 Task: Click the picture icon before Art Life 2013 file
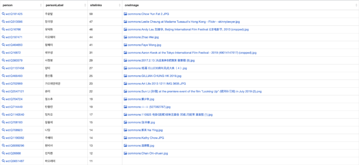coord(125,84)
